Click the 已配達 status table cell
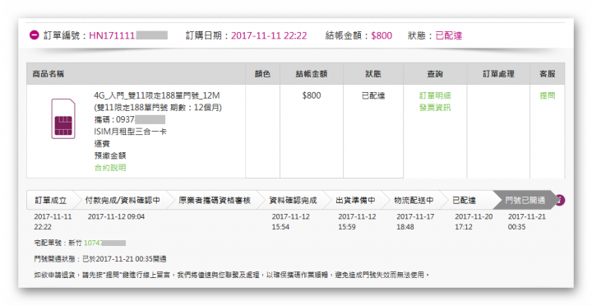 [x=373, y=95]
